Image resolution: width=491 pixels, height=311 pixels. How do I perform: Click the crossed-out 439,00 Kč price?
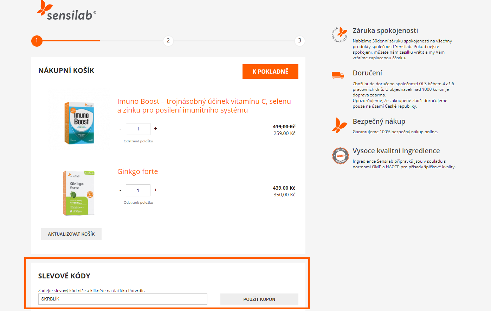[284, 188]
